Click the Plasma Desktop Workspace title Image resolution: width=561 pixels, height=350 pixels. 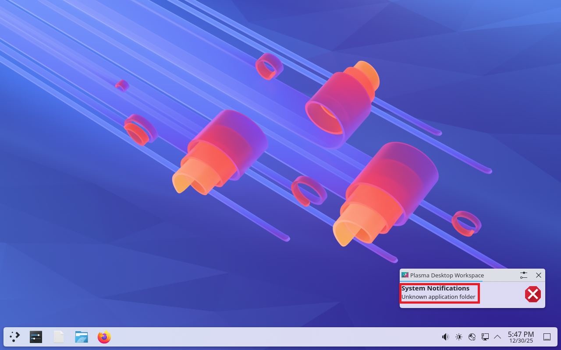447,276
